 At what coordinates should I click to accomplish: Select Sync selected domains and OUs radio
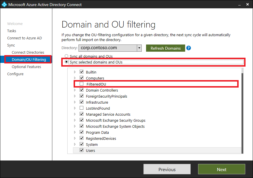pyautogui.click(x=66, y=62)
